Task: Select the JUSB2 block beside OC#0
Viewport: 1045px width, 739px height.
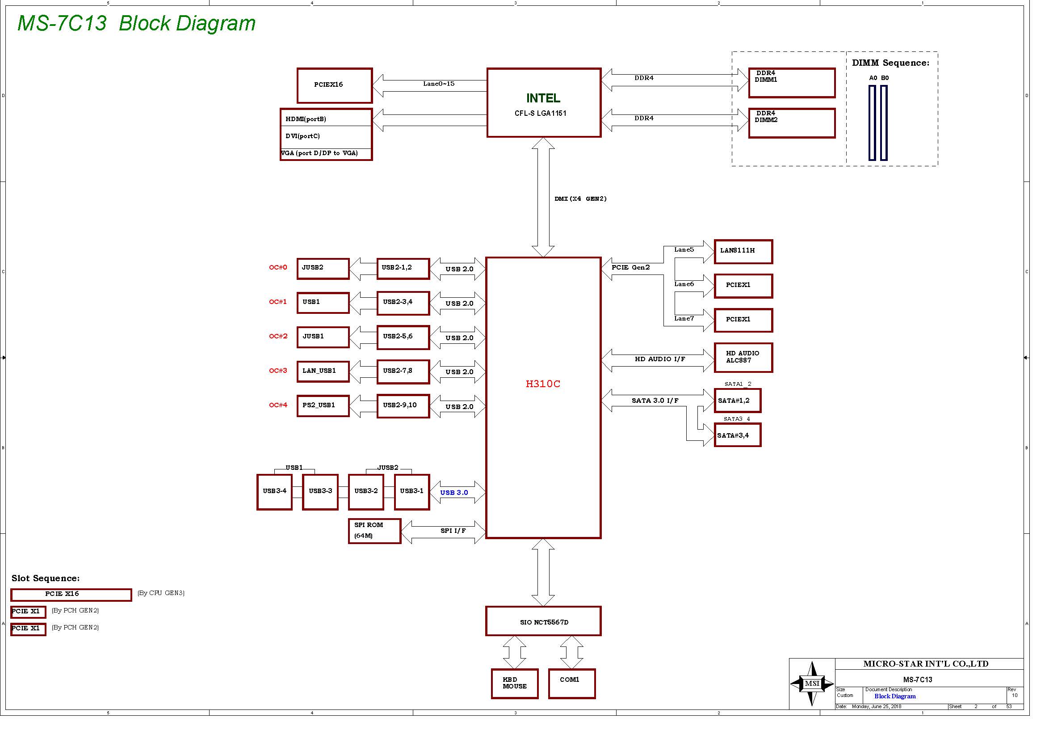Action: [x=323, y=269]
